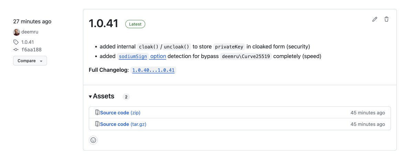Download Source code (zip)
This screenshot has width=413, height=158.
(x=120, y=113)
